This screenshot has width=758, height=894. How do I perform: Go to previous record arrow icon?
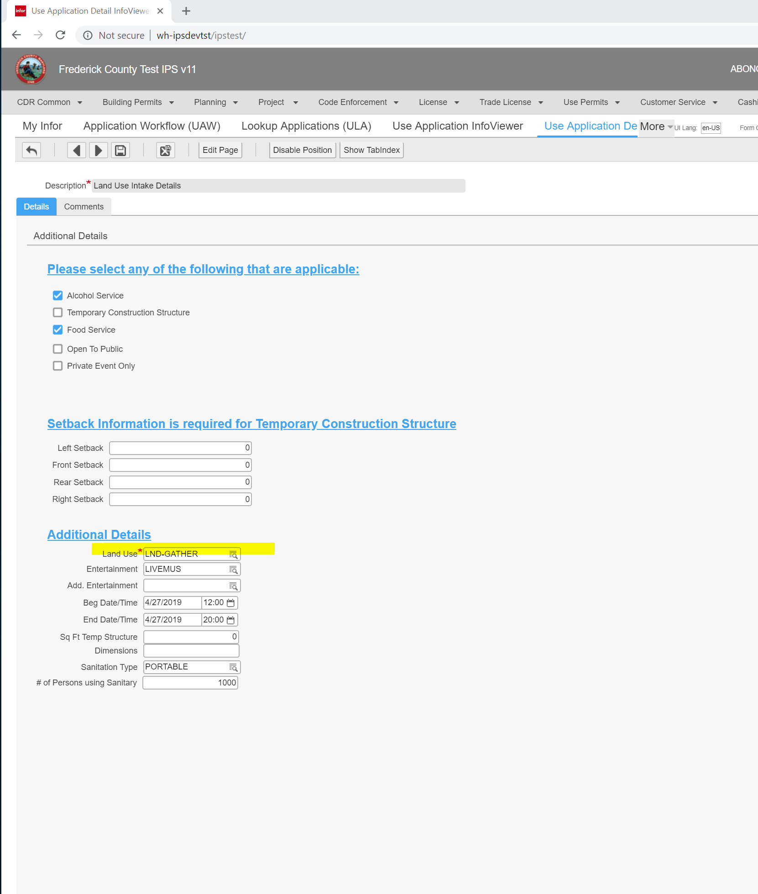click(x=77, y=150)
